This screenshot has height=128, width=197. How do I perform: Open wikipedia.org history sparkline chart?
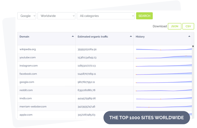pyautogui.click(x=164, y=49)
